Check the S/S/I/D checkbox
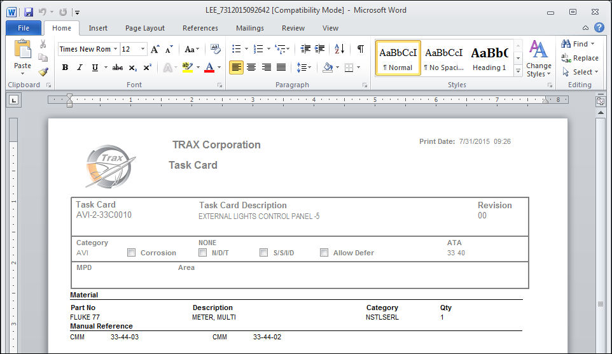The image size is (612, 354). point(263,252)
